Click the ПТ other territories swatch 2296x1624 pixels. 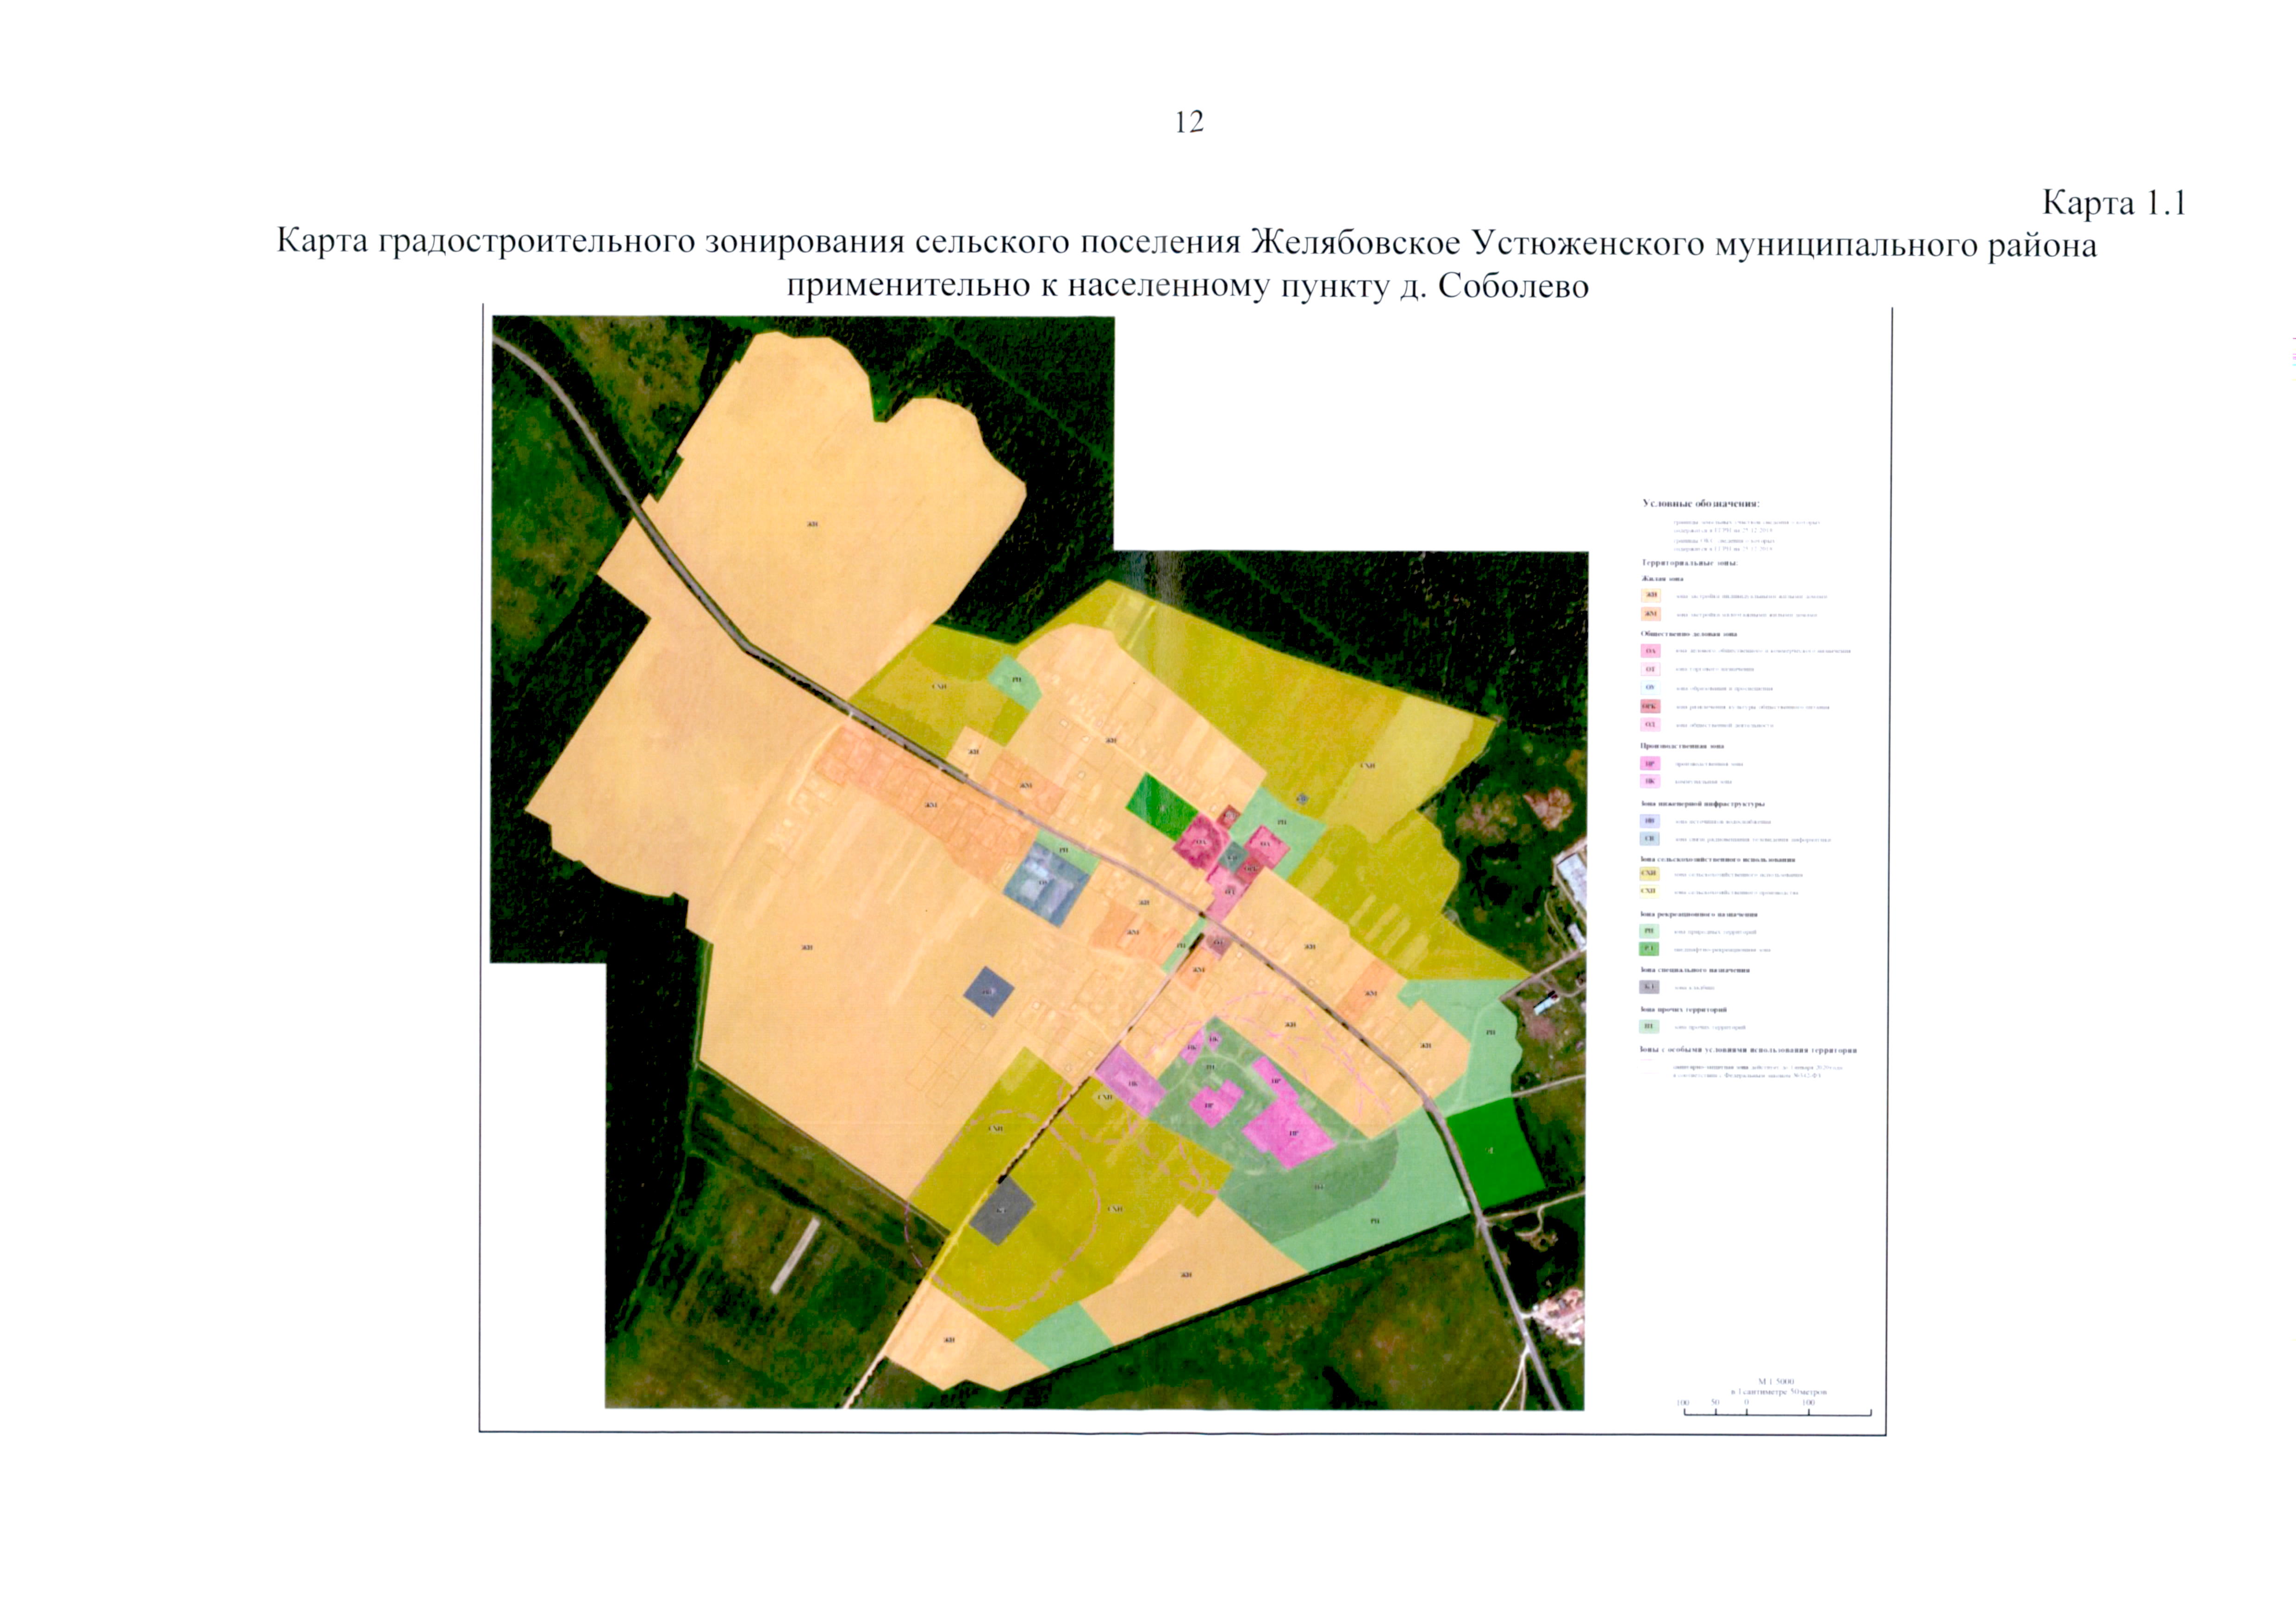coord(1650,1026)
